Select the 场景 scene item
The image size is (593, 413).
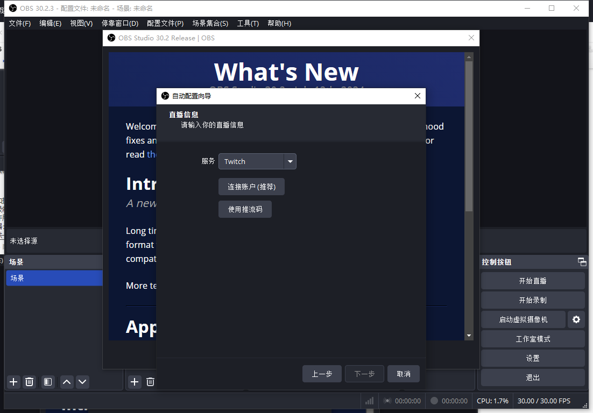[54, 278]
